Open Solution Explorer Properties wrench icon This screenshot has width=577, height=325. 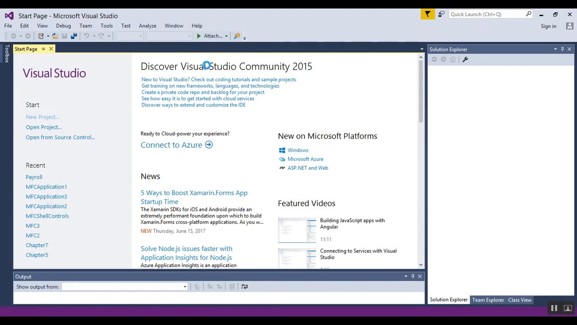coord(465,60)
